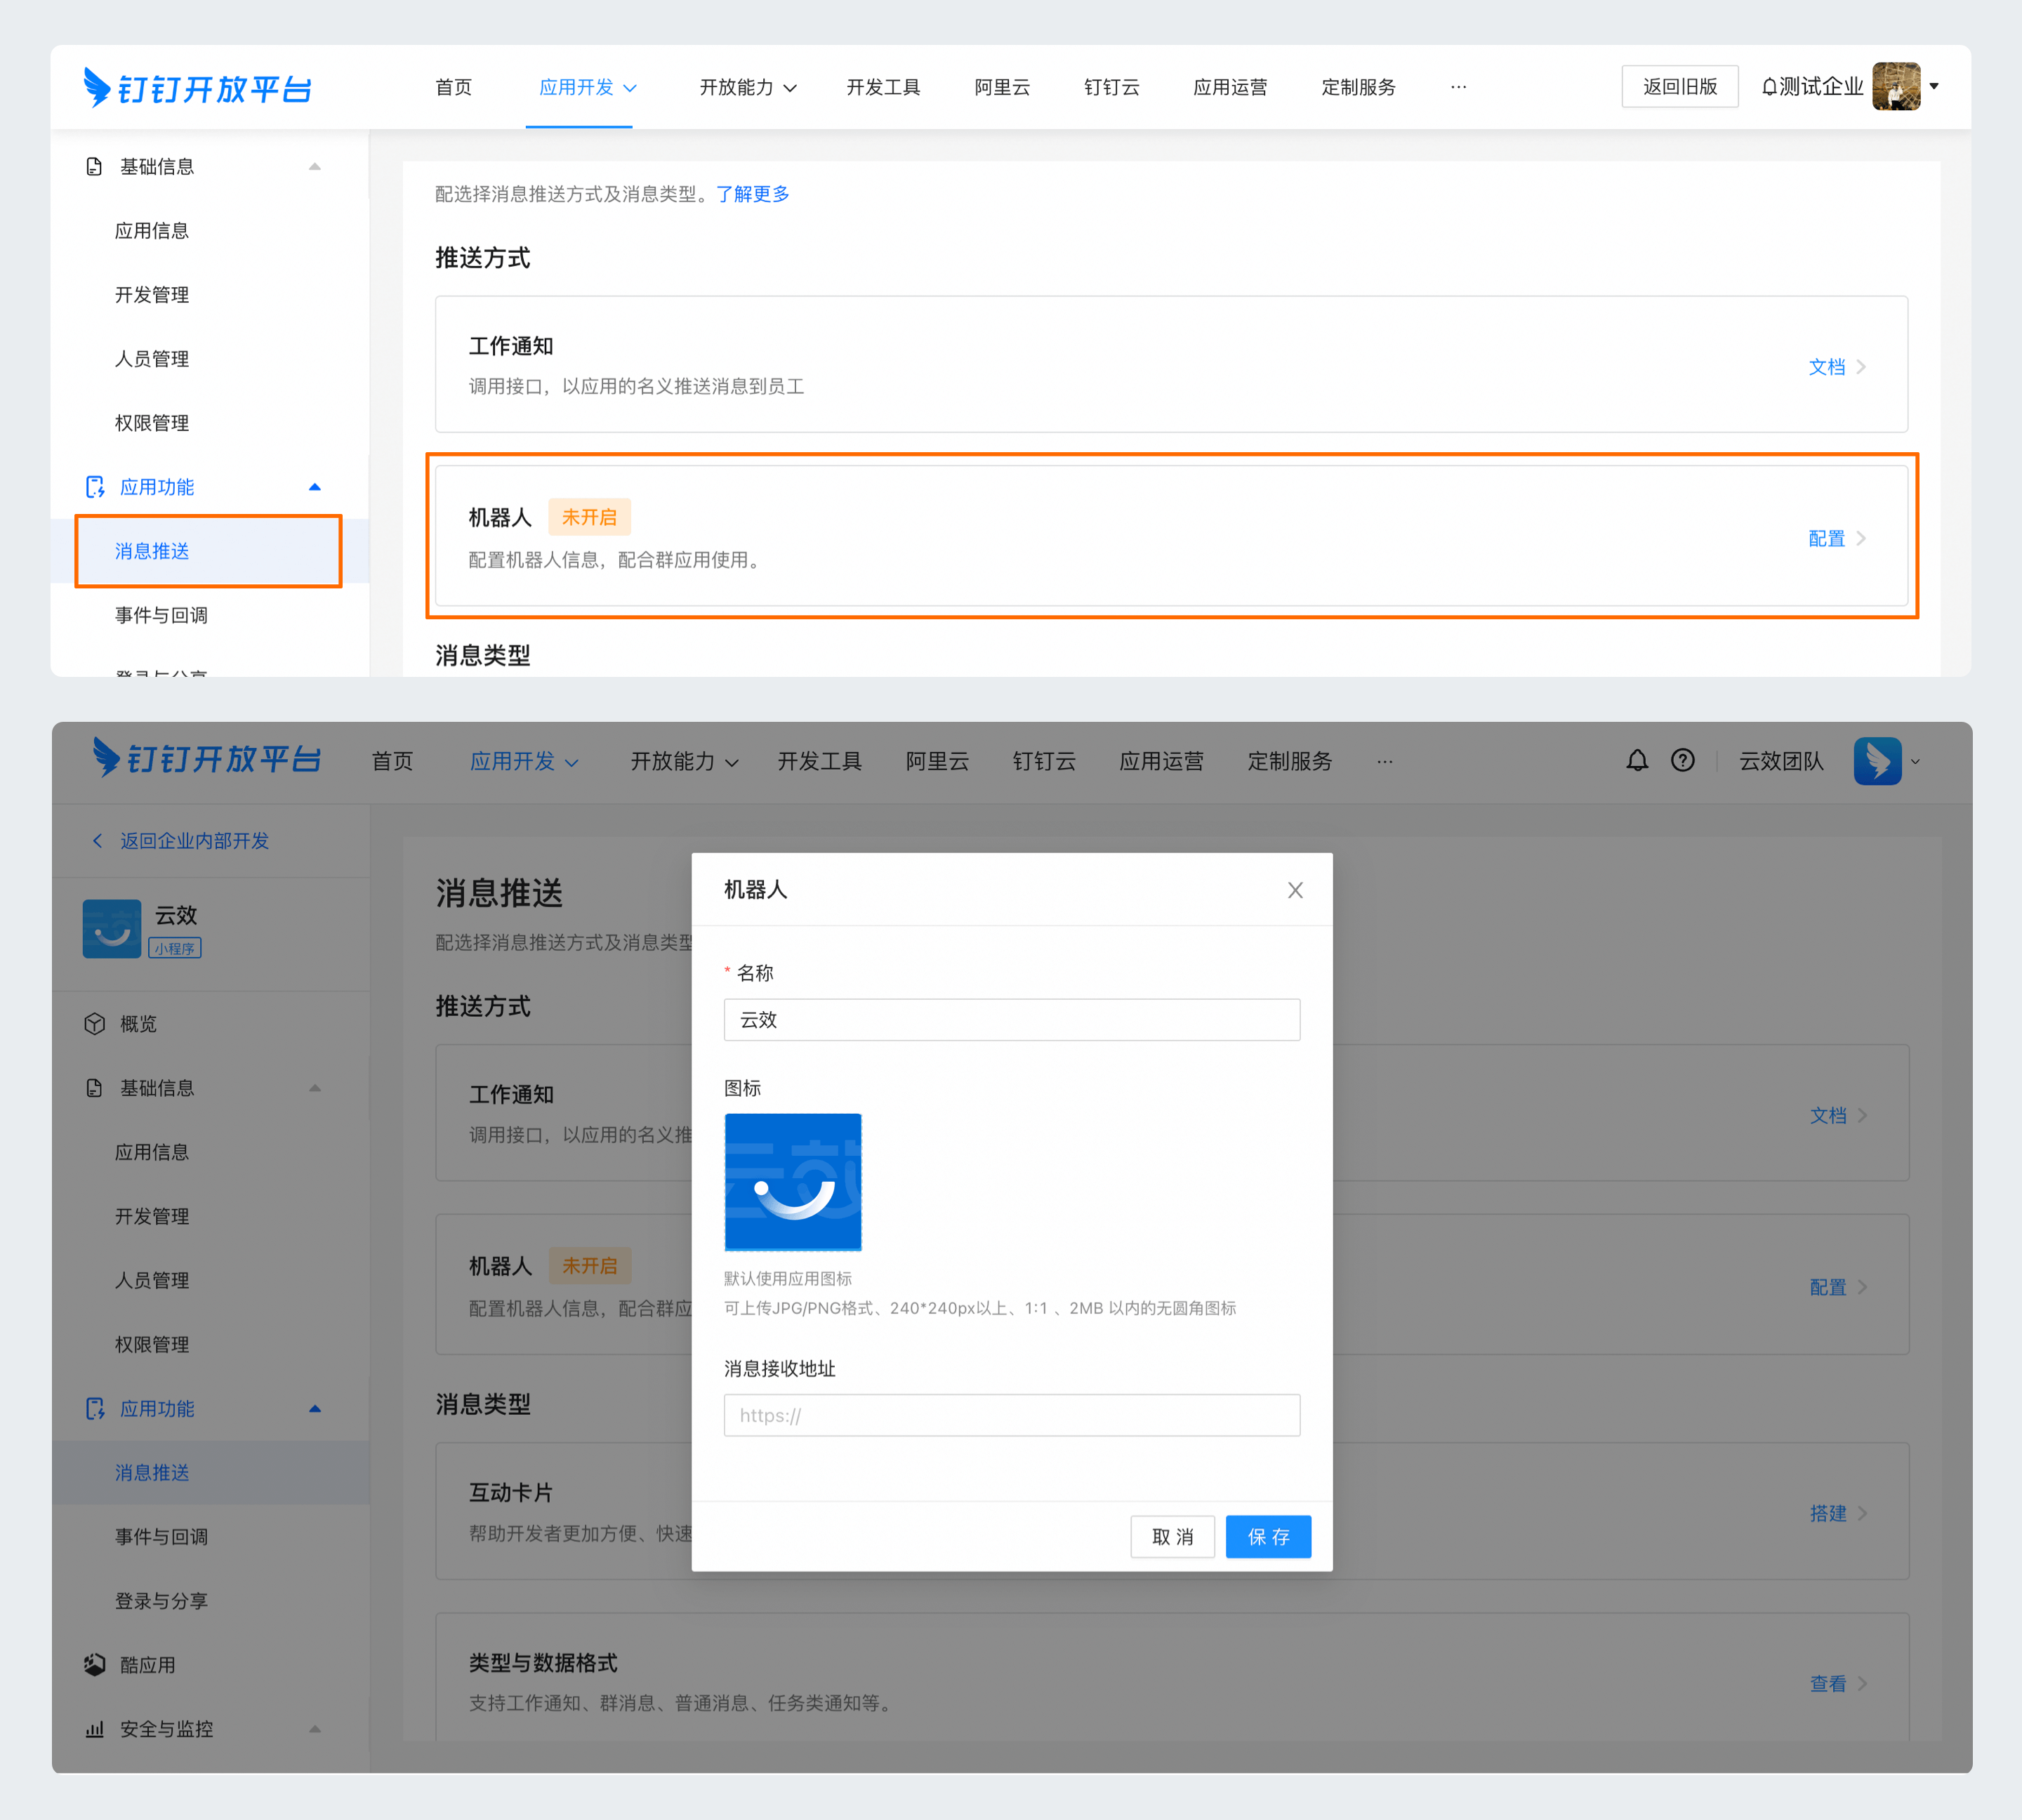Click the 保存 button in the dialog
Screen dimensions: 2022x1820
[1268, 1537]
